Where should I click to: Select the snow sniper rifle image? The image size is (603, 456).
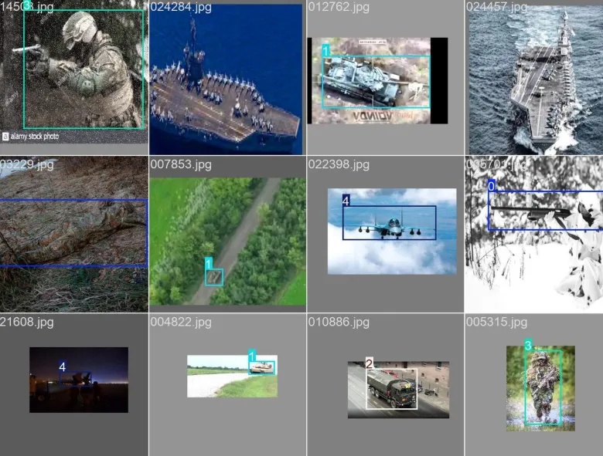[533, 234]
